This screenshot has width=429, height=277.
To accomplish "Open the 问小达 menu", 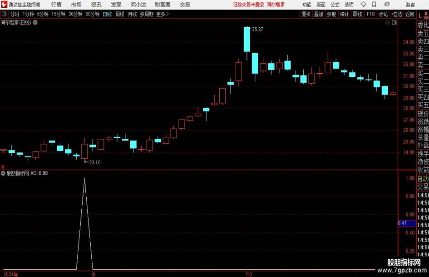I will (138, 5).
